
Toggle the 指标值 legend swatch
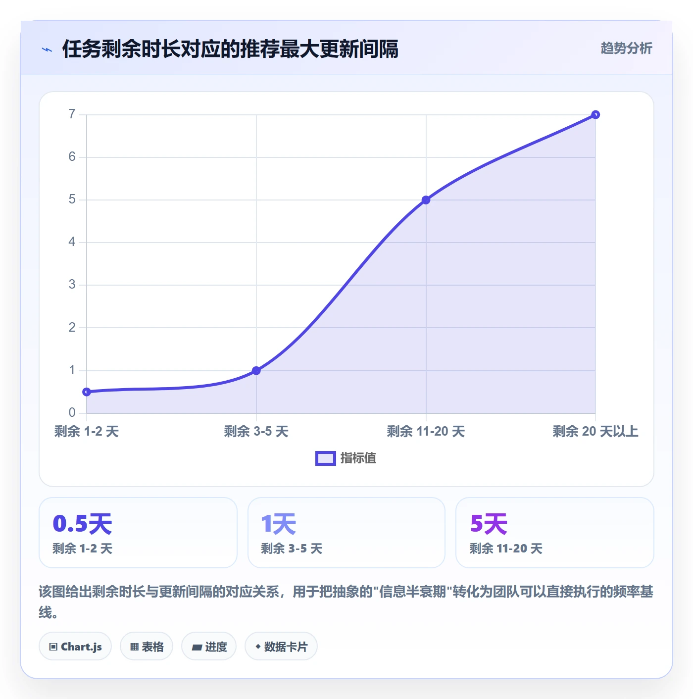pos(326,458)
